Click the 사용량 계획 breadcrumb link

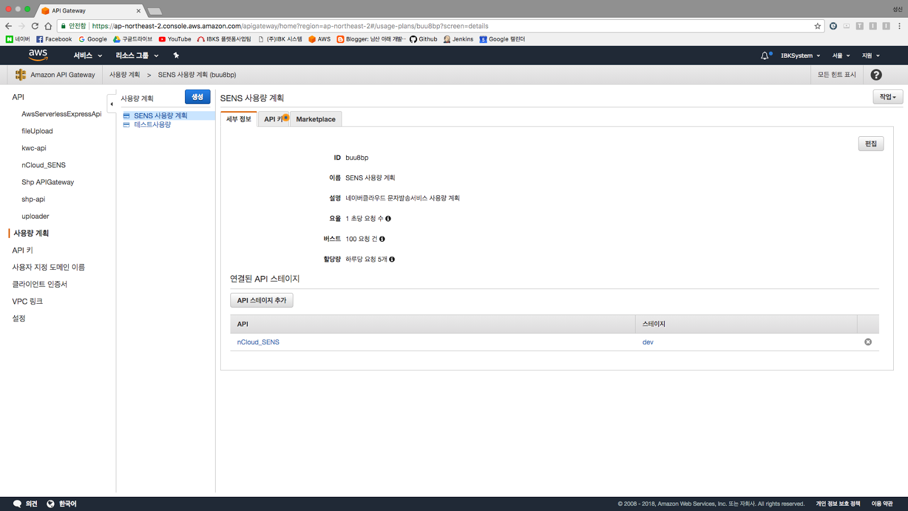tap(124, 75)
